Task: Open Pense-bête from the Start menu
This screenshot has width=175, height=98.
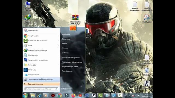Action: point(41,65)
